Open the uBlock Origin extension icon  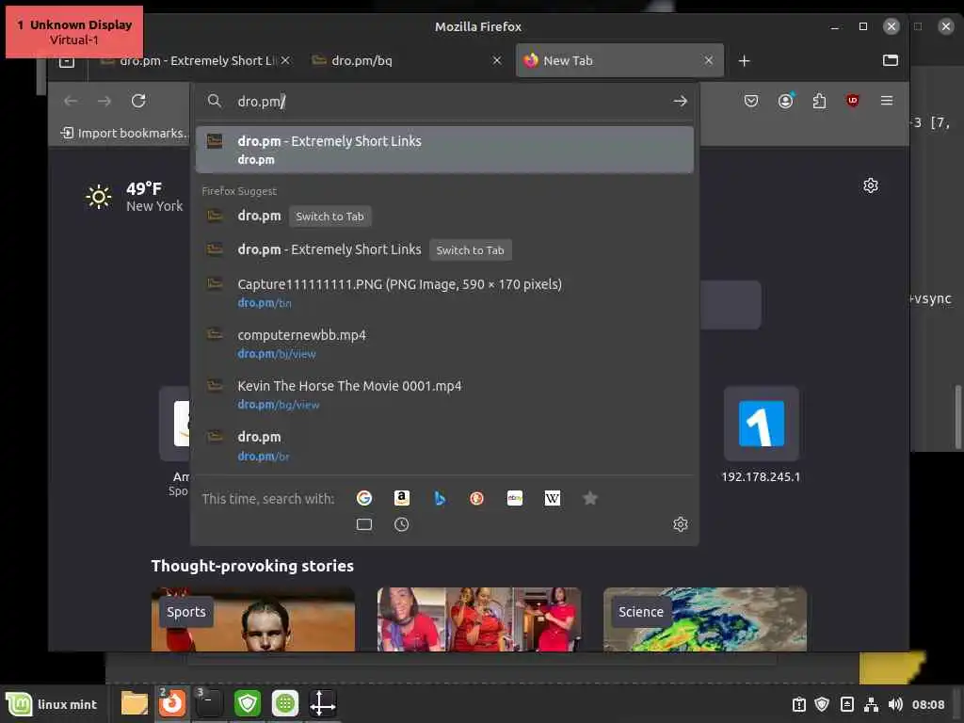853,101
